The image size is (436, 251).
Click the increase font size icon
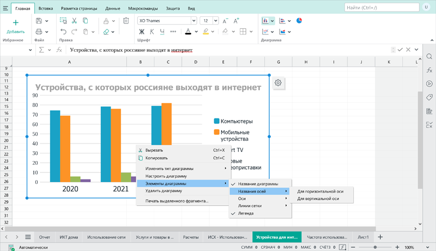point(236,21)
